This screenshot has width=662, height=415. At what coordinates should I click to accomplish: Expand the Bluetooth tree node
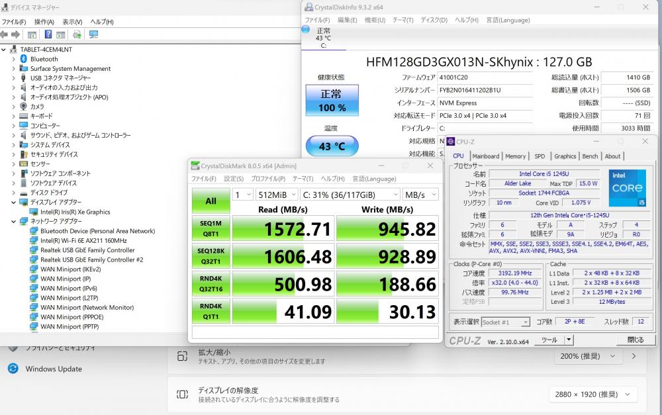[x=13, y=59]
